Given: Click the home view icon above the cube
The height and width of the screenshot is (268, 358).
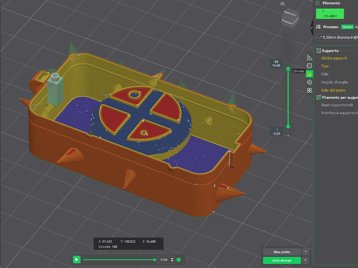Looking at the screenshot, I should click(282, 3).
